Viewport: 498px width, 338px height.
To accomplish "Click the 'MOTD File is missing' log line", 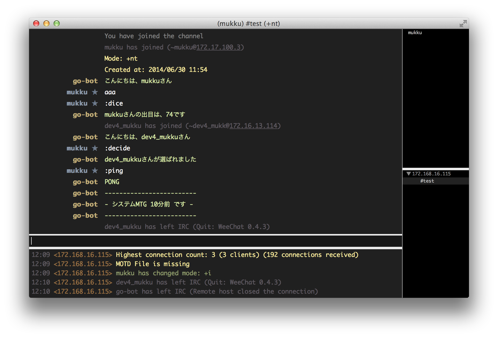I will pyautogui.click(x=153, y=264).
